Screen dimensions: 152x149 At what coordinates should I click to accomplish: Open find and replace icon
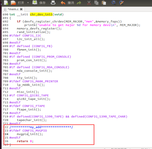pyautogui.click(x=121, y=3)
